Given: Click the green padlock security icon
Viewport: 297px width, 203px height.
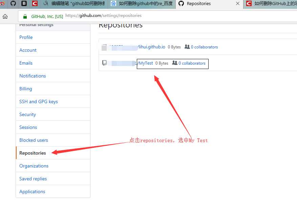Looking at the screenshot, I should pos(25,17).
